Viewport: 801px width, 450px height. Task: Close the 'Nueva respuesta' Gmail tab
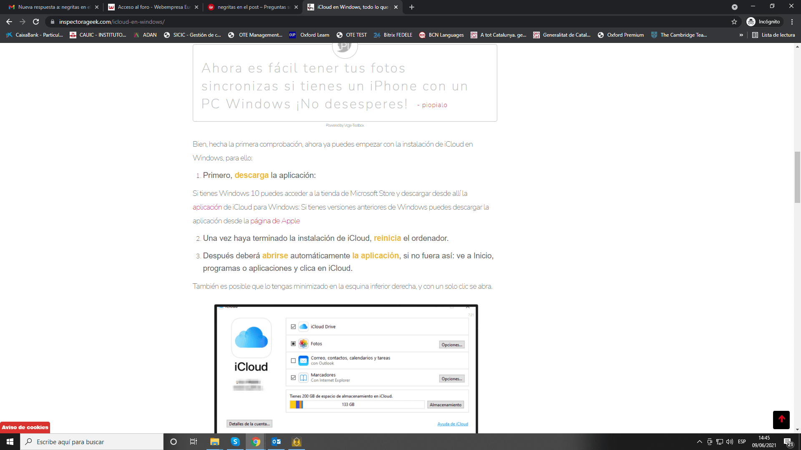pos(97,7)
